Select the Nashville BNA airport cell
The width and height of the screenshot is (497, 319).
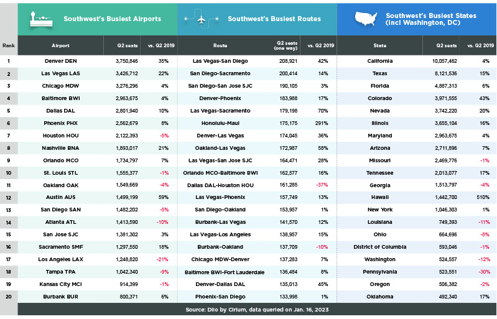[x=60, y=148]
